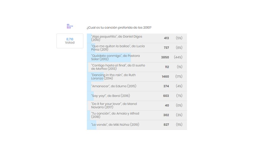268x151 pixels.
Task: Select "Quédate conmigo" by Pastora Soler
Action: [x=116, y=57]
